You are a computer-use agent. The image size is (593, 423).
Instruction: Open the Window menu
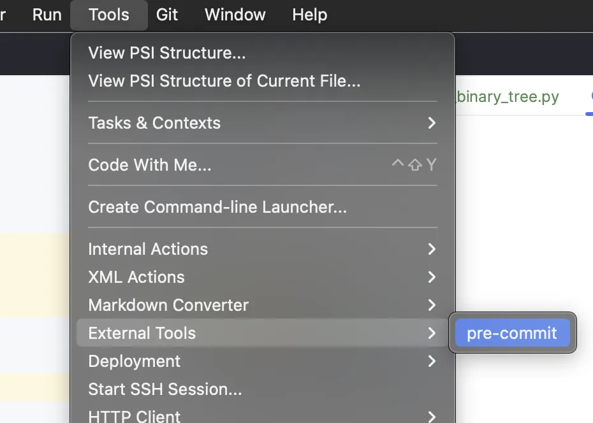(235, 15)
